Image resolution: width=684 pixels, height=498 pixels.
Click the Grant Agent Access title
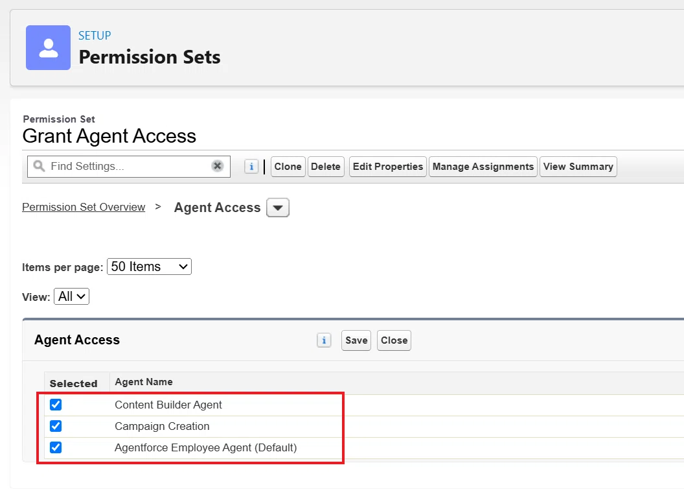pyautogui.click(x=109, y=136)
